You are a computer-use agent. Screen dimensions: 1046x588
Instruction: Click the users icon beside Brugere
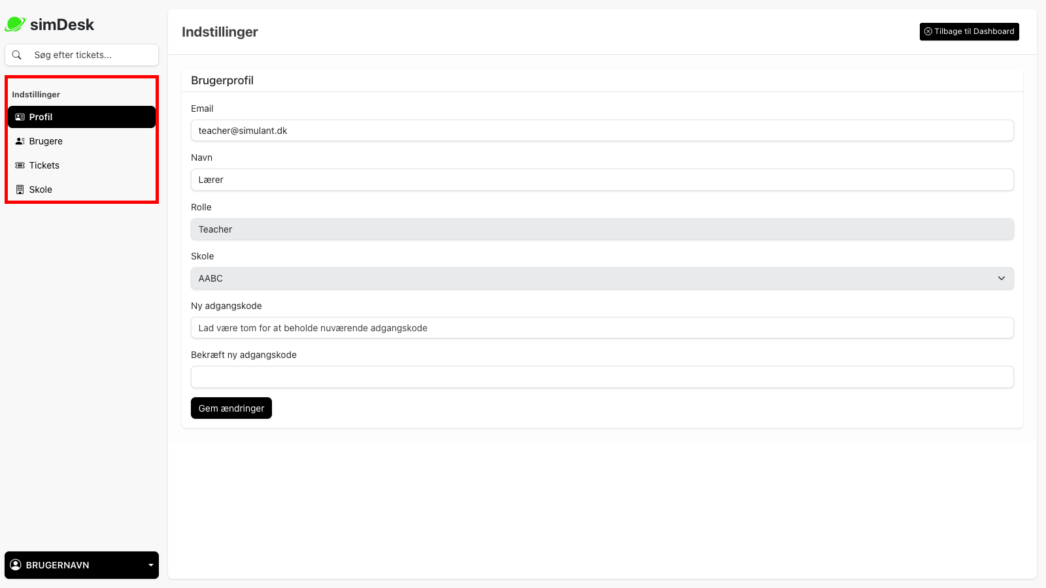[18, 141]
